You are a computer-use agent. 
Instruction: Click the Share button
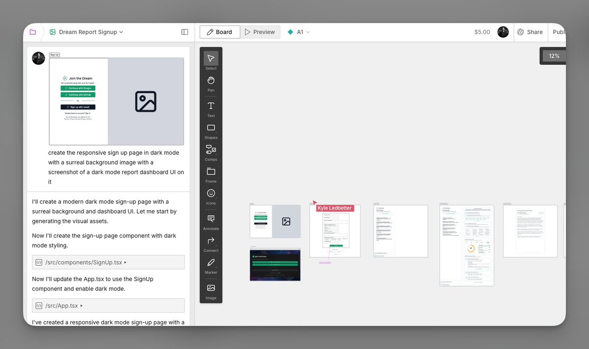[x=530, y=31]
